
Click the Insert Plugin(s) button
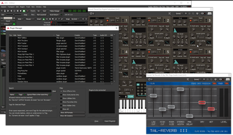click(110, 121)
